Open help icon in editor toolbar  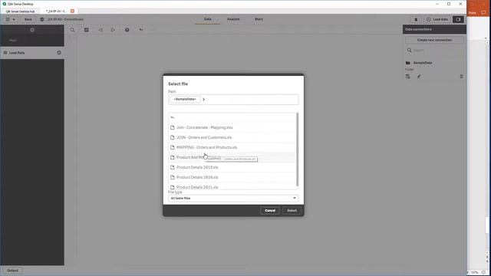coord(127,30)
